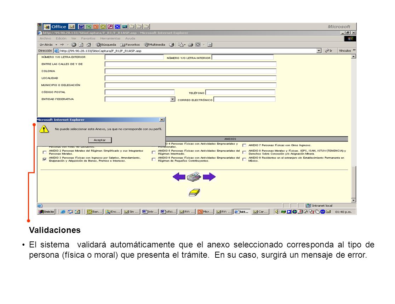
Task: Open the mail envelope icon in Office bar
Action: (72, 27)
